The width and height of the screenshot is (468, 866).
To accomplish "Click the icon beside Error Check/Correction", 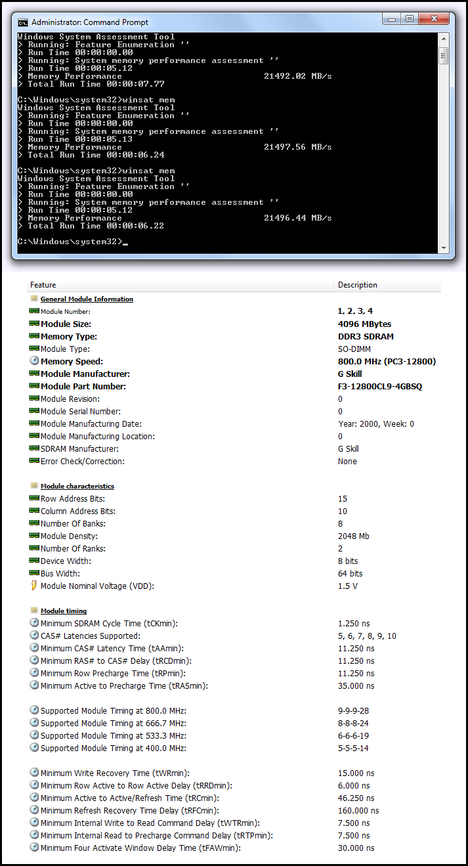I will click(x=34, y=461).
